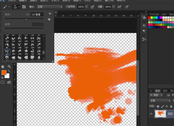Lock image pixels with brush icon

coord(162,106)
